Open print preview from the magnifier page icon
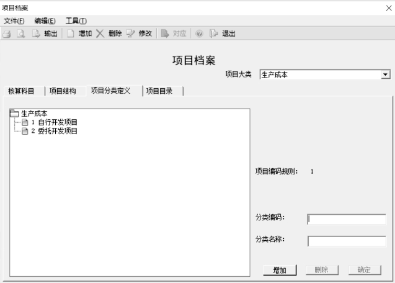This screenshot has height=283, width=395. coord(21,34)
